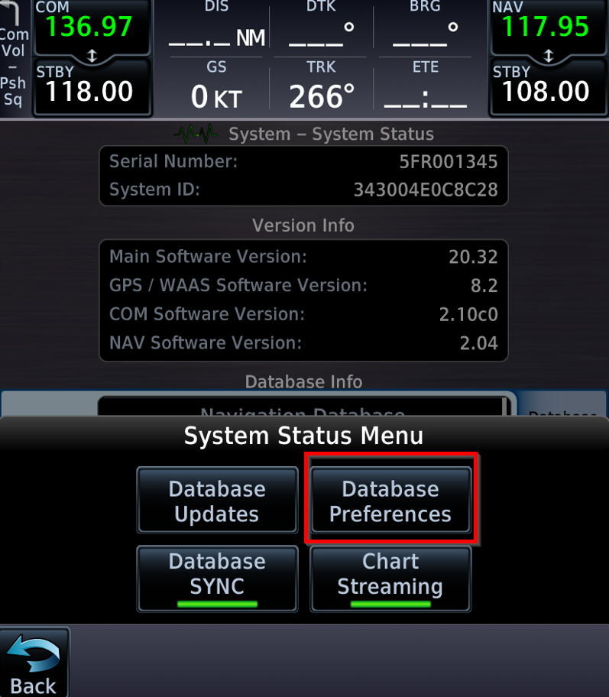The image size is (609, 697).
Task: Open Database Updates
Action: click(x=217, y=500)
